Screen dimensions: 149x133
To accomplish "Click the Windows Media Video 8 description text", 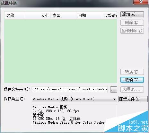I will click(69, 122).
